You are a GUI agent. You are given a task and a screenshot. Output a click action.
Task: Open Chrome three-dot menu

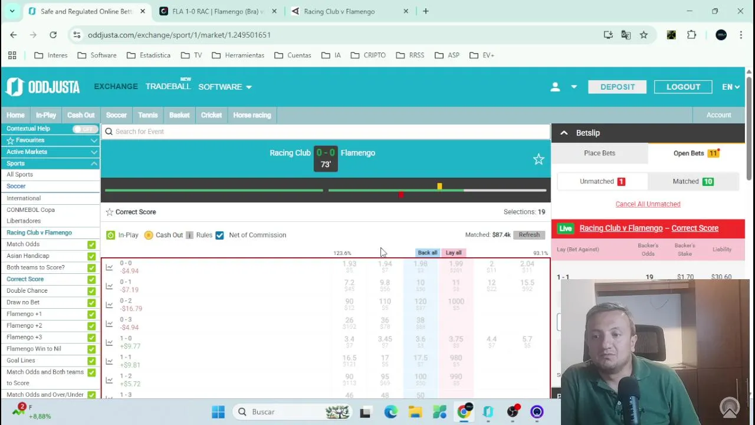741,35
